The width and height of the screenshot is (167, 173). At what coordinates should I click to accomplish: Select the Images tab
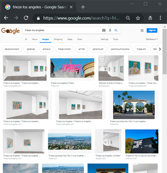[45, 39]
